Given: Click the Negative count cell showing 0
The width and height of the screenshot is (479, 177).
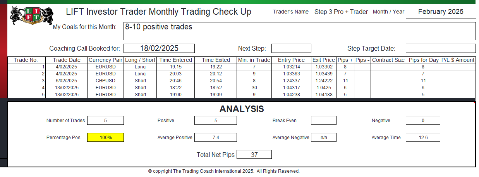Looking at the screenshot, I should [423, 120].
